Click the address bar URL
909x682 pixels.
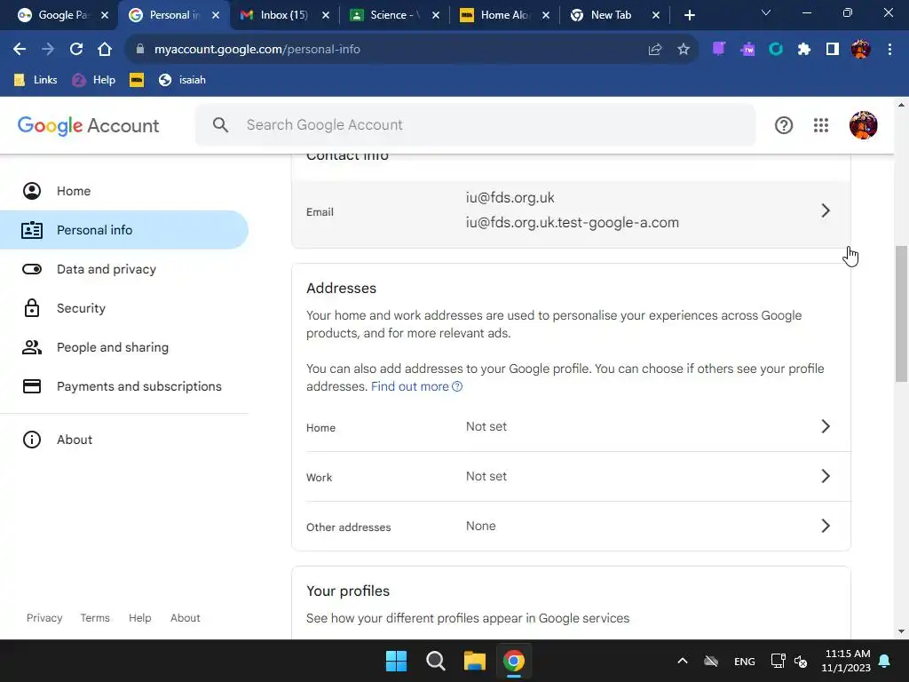257,50
